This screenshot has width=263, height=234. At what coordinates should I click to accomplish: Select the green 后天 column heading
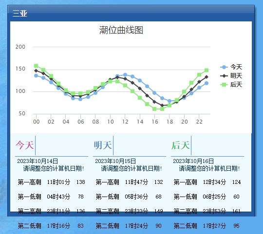point(181,145)
